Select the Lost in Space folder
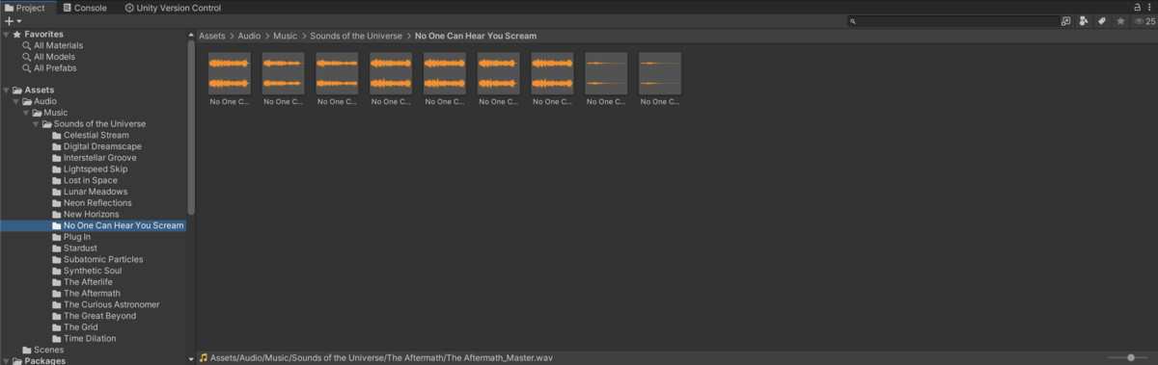 84,180
